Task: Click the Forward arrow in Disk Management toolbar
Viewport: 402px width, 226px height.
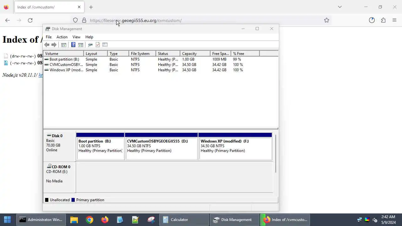Action: 54,45
